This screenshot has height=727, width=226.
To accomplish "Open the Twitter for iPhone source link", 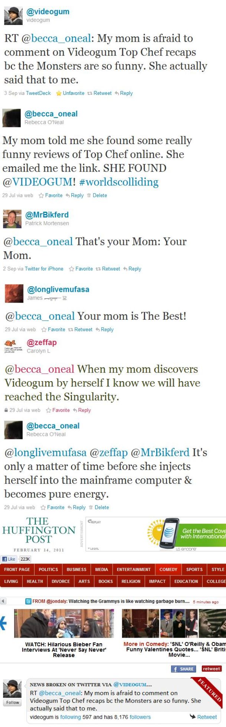I will (44, 268).
